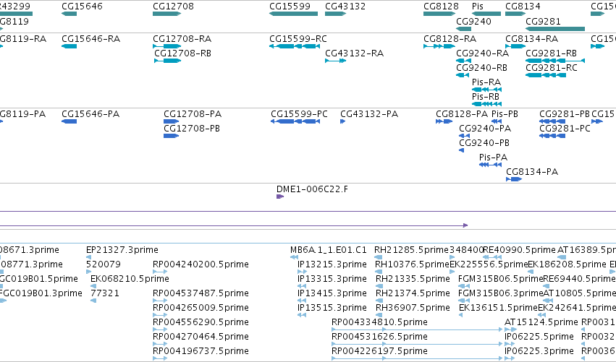Select the CG12708 gene span

[167, 14]
